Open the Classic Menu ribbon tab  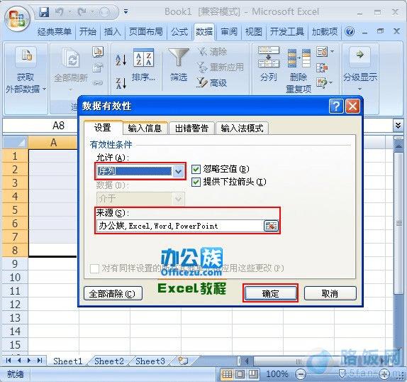click(55, 32)
